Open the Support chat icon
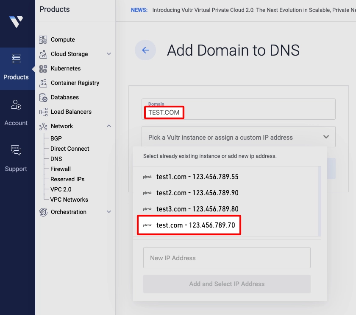This screenshot has height=315, width=356. point(16,150)
